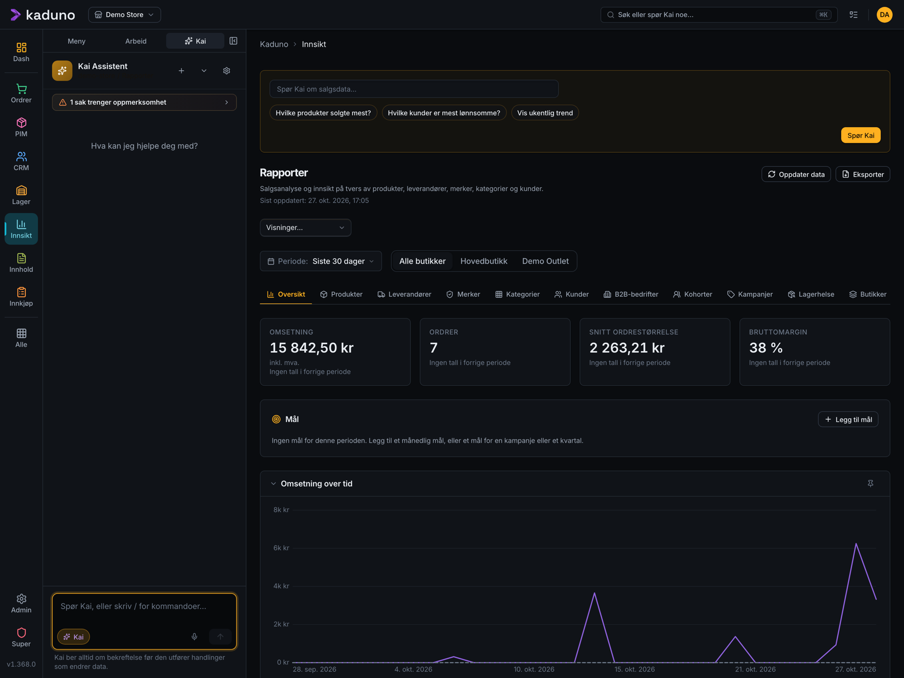Image resolution: width=904 pixels, height=678 pixels.
Task: Open Visninger dropdown
Action: coord(306,227)
